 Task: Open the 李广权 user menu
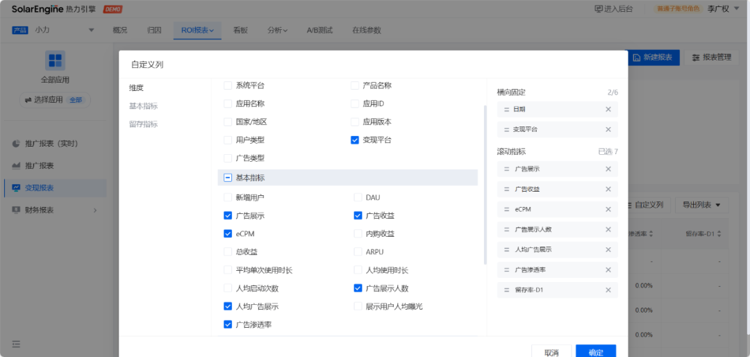[724, 8]
